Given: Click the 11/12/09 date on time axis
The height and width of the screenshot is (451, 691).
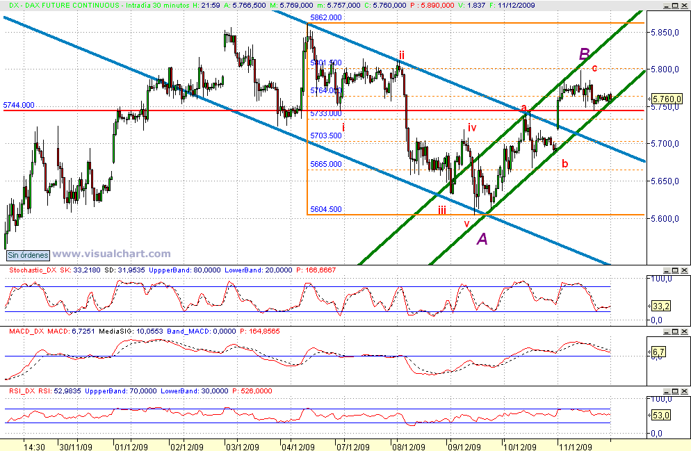Looking at the screenshot, I should point(575,447).
